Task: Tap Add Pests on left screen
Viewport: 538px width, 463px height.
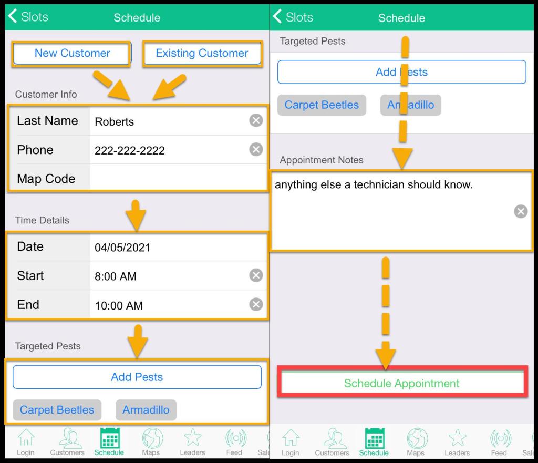Action: 137,377
